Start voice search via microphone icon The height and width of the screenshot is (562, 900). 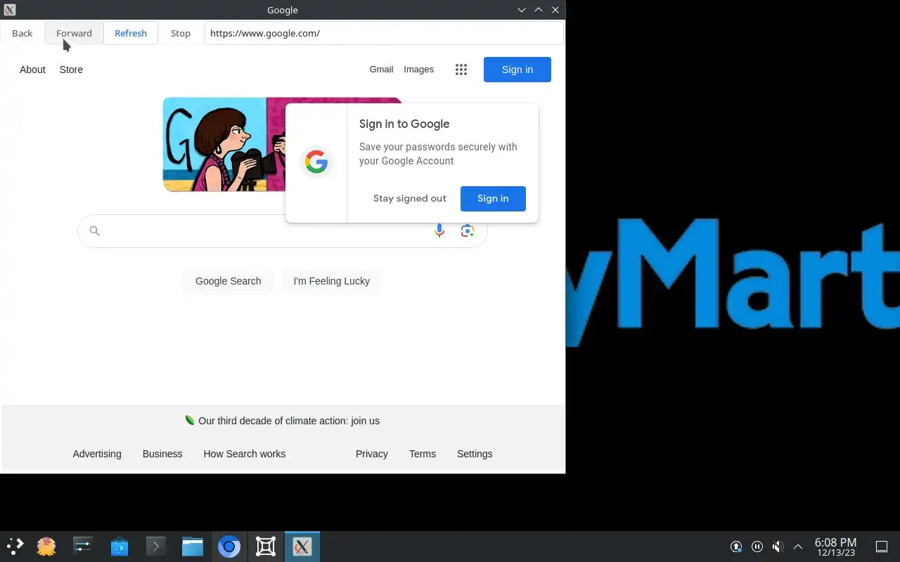(x=439, y=231)
